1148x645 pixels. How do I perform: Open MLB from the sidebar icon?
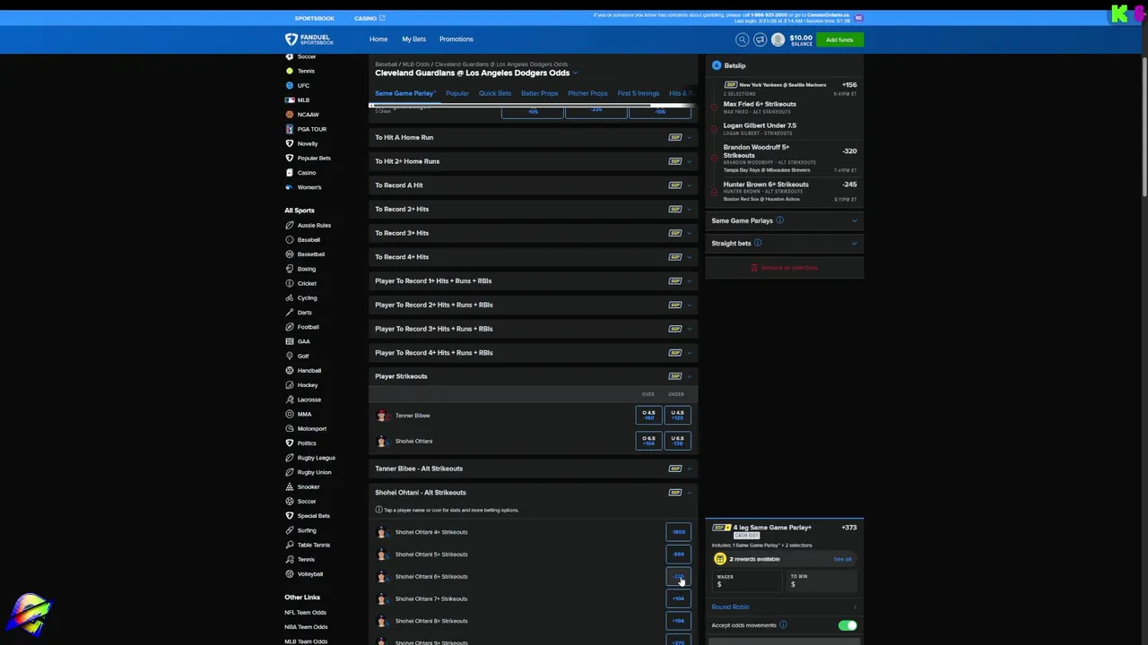[290, 99]
